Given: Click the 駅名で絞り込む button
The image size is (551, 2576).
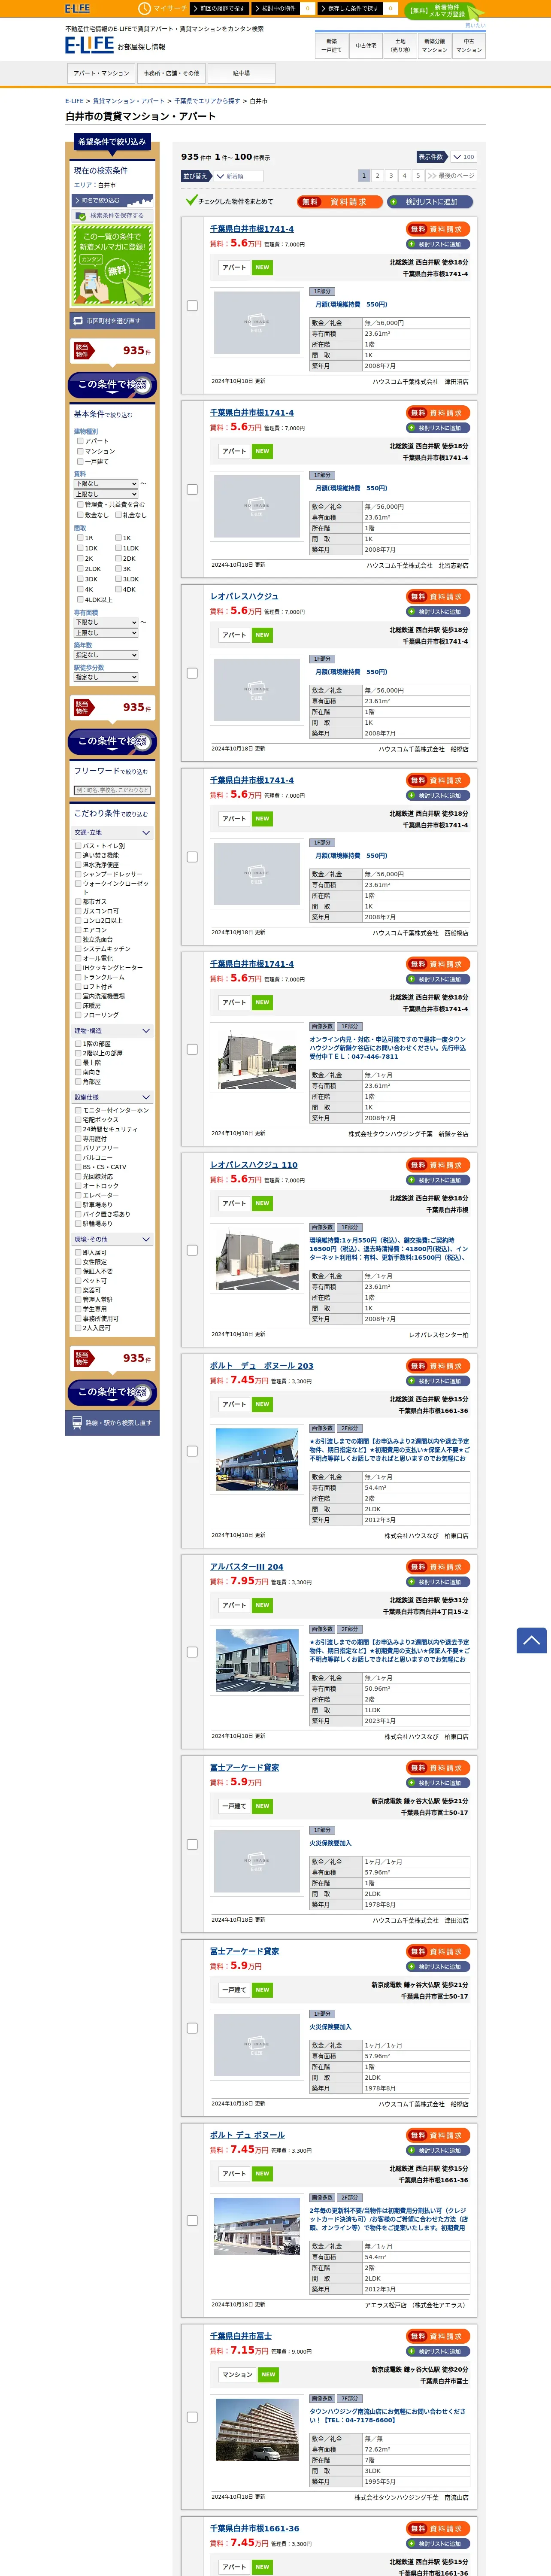Looking at the screenshot, I should click(113, 200).
